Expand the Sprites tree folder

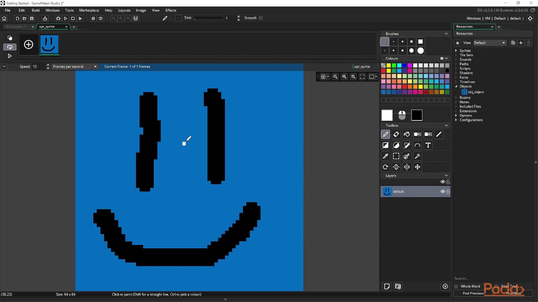tap(456, 51)
